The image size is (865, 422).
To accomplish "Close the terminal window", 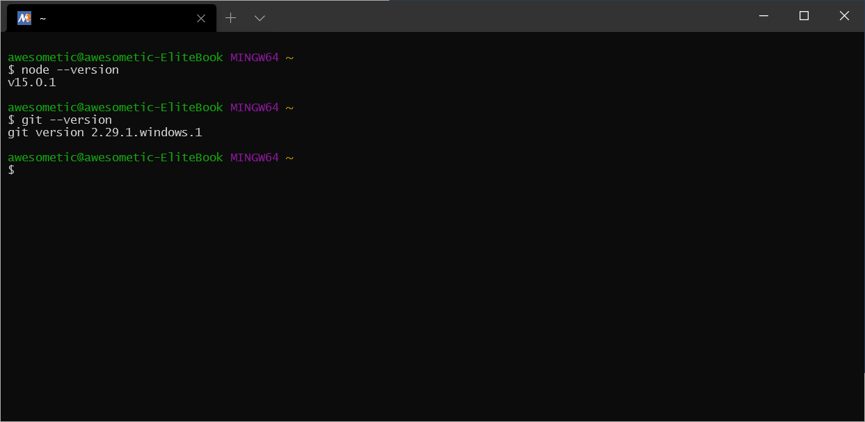I will [844, 16].
